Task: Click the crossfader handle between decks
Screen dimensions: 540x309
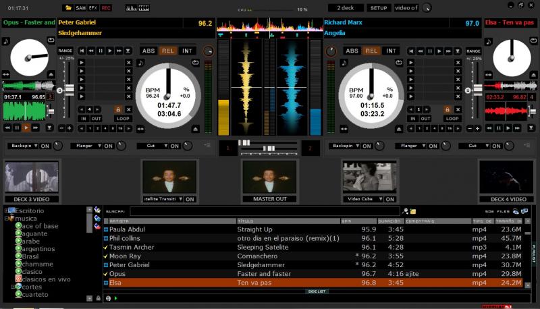Action: (269, 148)
